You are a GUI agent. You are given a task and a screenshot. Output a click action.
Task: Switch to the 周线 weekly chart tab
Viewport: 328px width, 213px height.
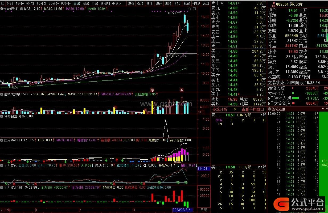coord(85,3)
